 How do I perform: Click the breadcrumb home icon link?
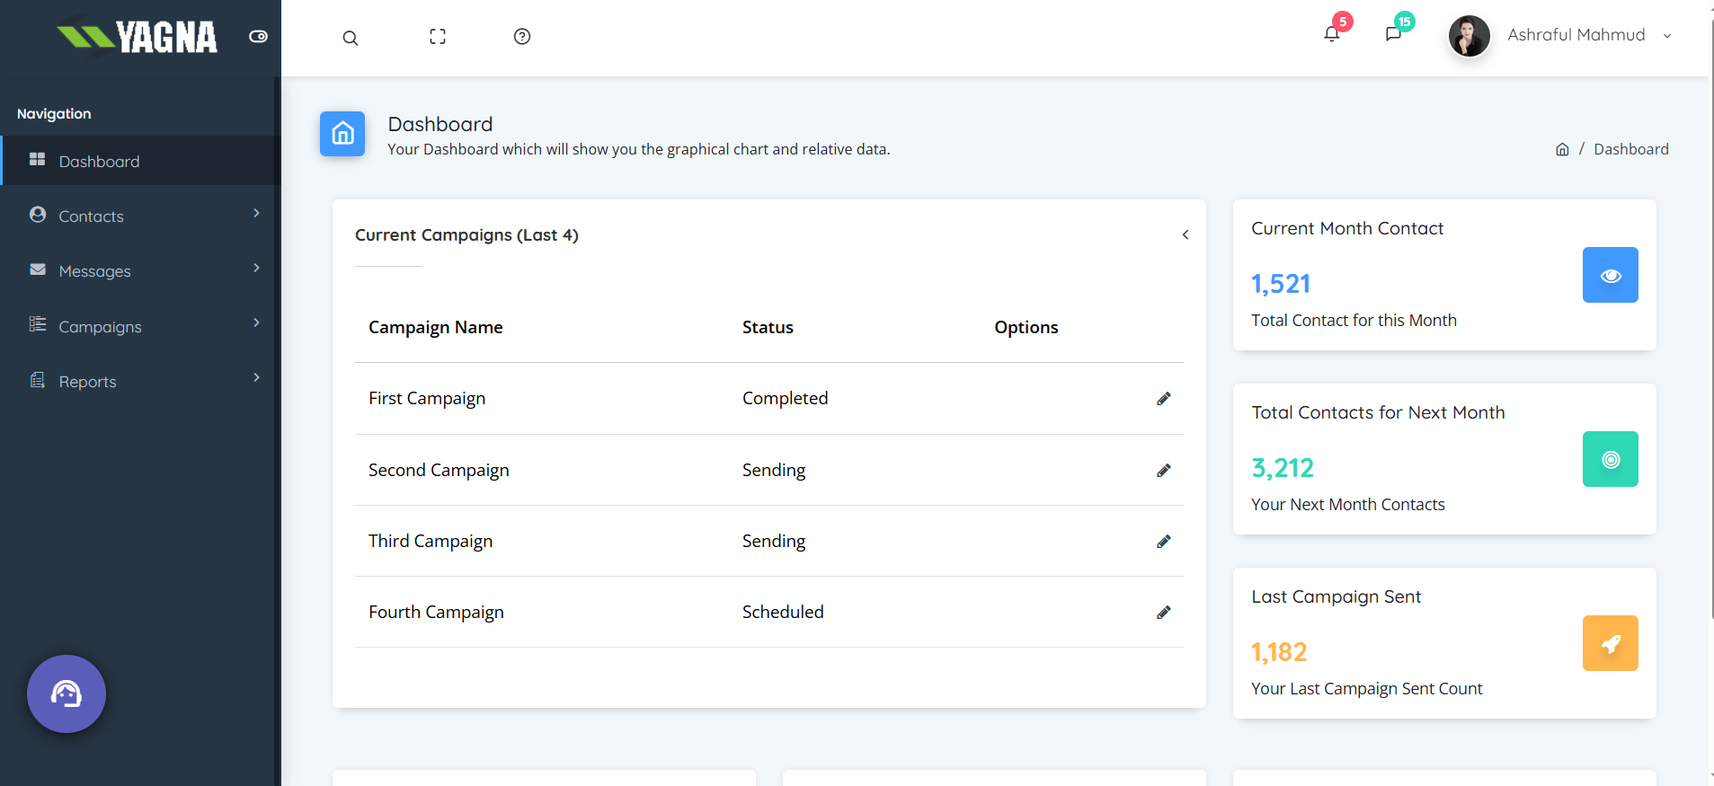1562,150
